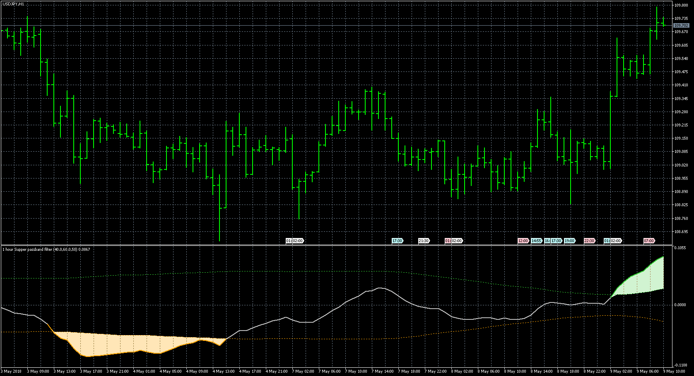Click the white 21:30 event marker
Image resolution: width=694 pixels, height=376 pixels.
point(424,240)
